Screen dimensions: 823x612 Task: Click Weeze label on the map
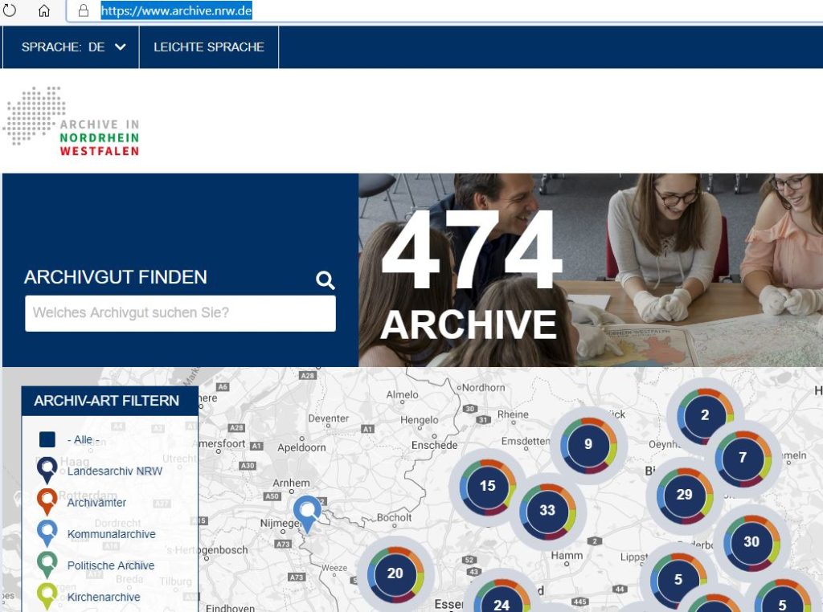pyautogui.click(x=334, y=568)
